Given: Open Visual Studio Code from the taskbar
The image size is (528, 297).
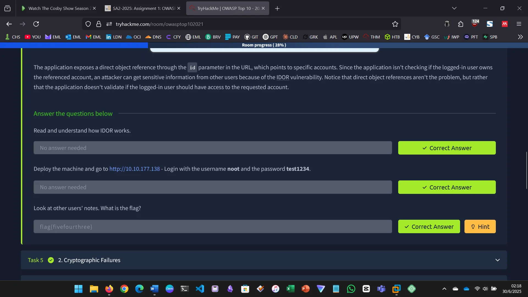Looking at the screenshot, I should coord(200,289).
